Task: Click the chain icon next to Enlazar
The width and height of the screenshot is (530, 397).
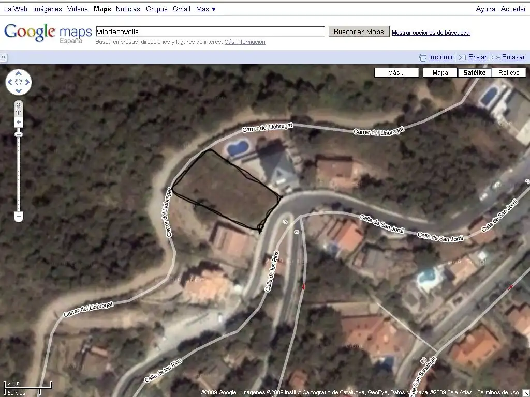Action: tap(495, 57)
